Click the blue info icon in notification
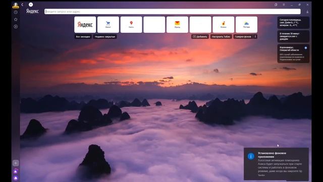The image size is (323, 182). click(x=251, y=156)
